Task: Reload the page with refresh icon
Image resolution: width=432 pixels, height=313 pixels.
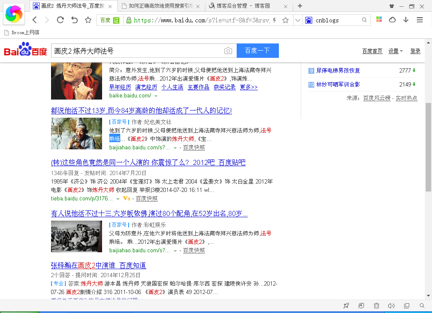Action: coord(60,20)
